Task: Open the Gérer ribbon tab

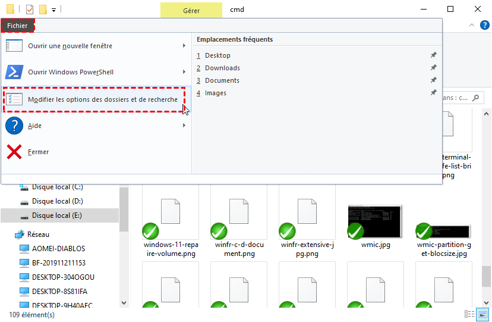Action: click(191, 10)
